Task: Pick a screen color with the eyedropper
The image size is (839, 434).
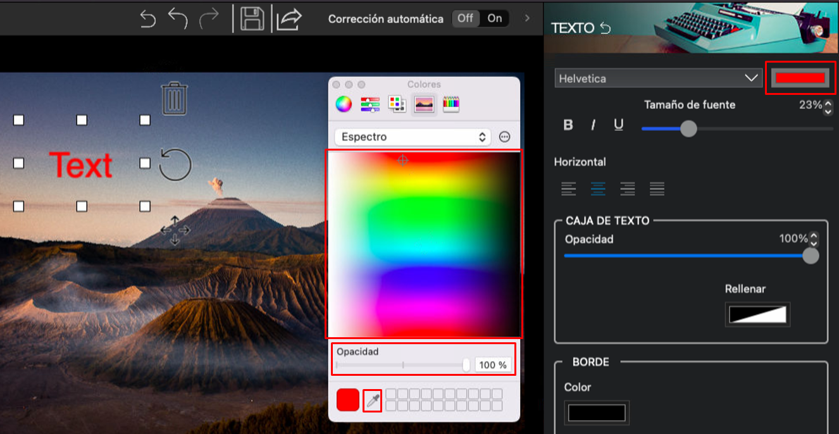Action: tap(372, 400)
